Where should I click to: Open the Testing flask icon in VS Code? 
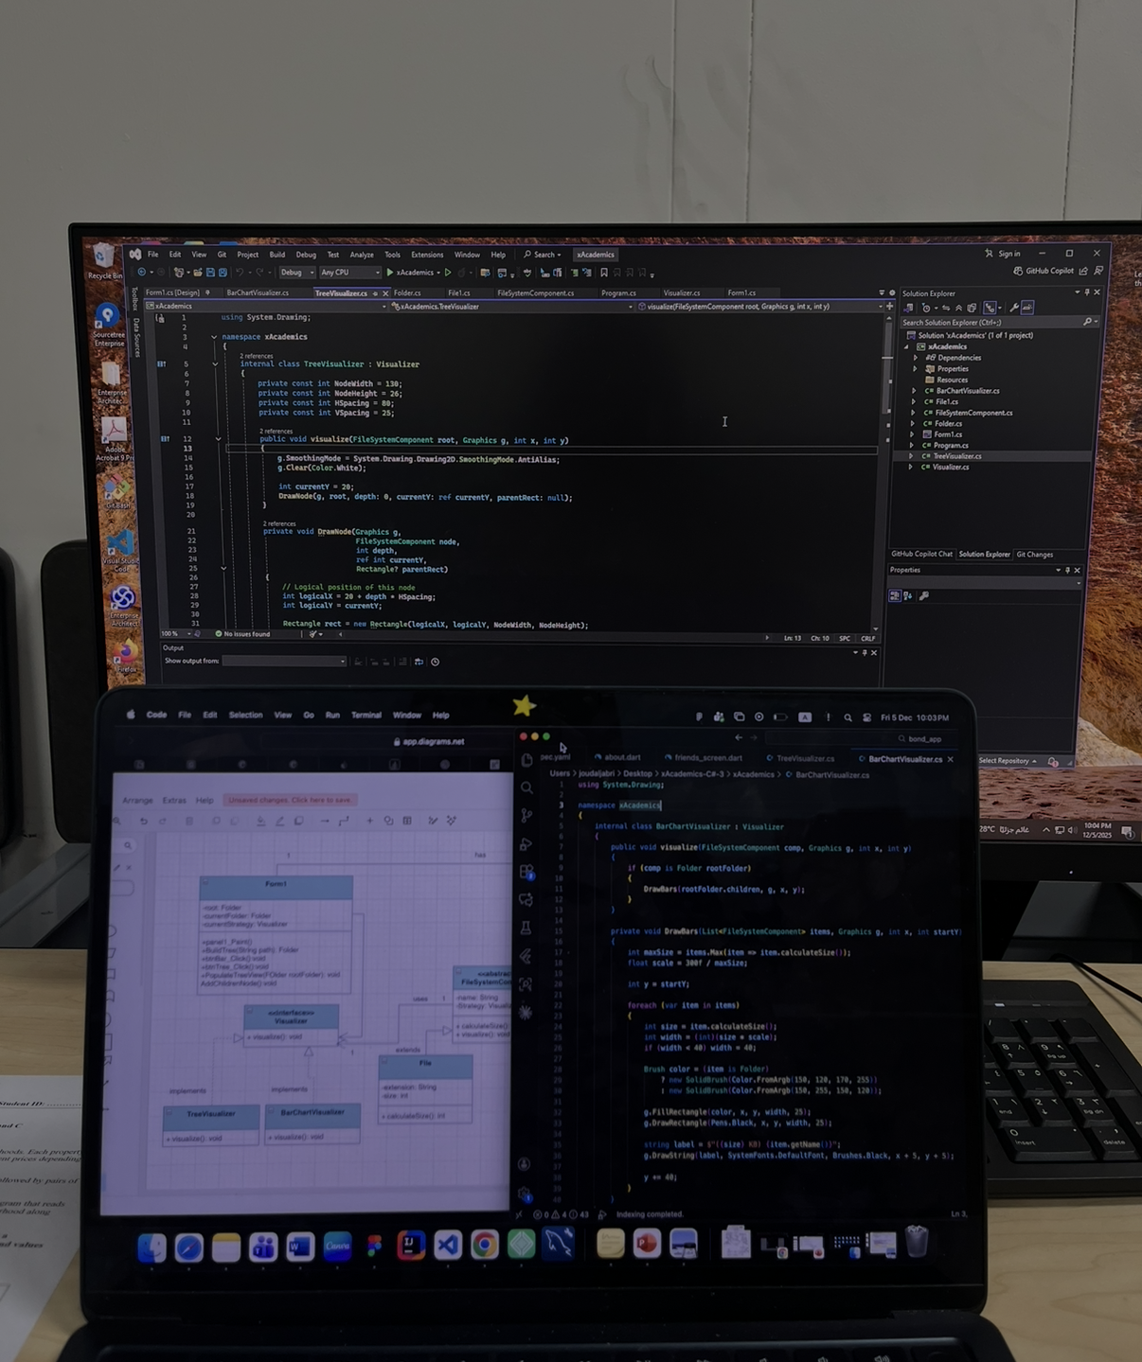point(526,929)
